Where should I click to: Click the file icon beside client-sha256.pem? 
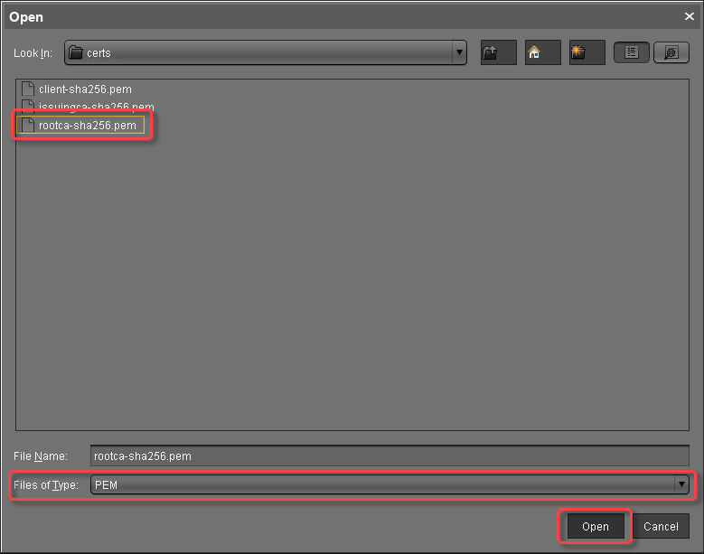(28, 89)
